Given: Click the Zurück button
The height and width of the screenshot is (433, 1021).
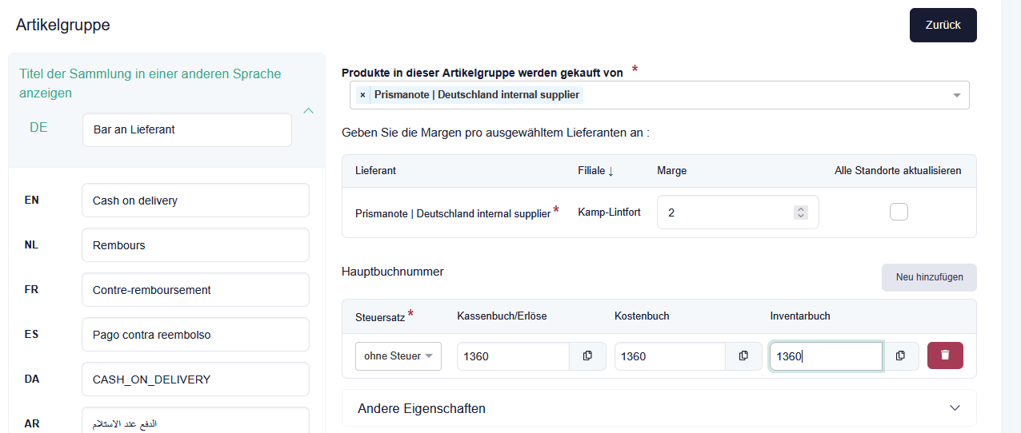Looking at the screenshot, I should point(943,25).
